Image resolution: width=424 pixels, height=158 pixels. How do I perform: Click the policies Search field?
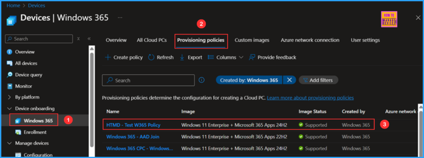(x=148, y=80)
